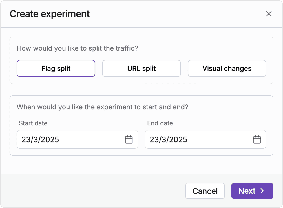
Task: Choose URL split traffic option
Action: [141, 68]
